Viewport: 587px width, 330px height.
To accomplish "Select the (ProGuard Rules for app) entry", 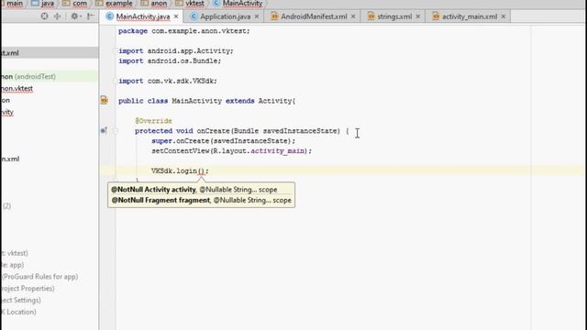I will pos(39,277).
